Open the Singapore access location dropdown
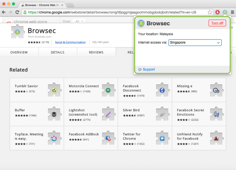The image size is (236, 170). click(x=195, y=42)
